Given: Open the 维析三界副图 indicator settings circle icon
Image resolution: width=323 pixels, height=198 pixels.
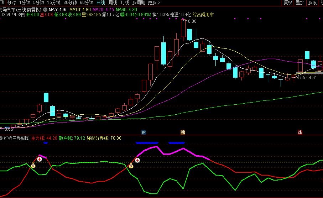Looking at the screenshot, I should click(x=1, y=138).
